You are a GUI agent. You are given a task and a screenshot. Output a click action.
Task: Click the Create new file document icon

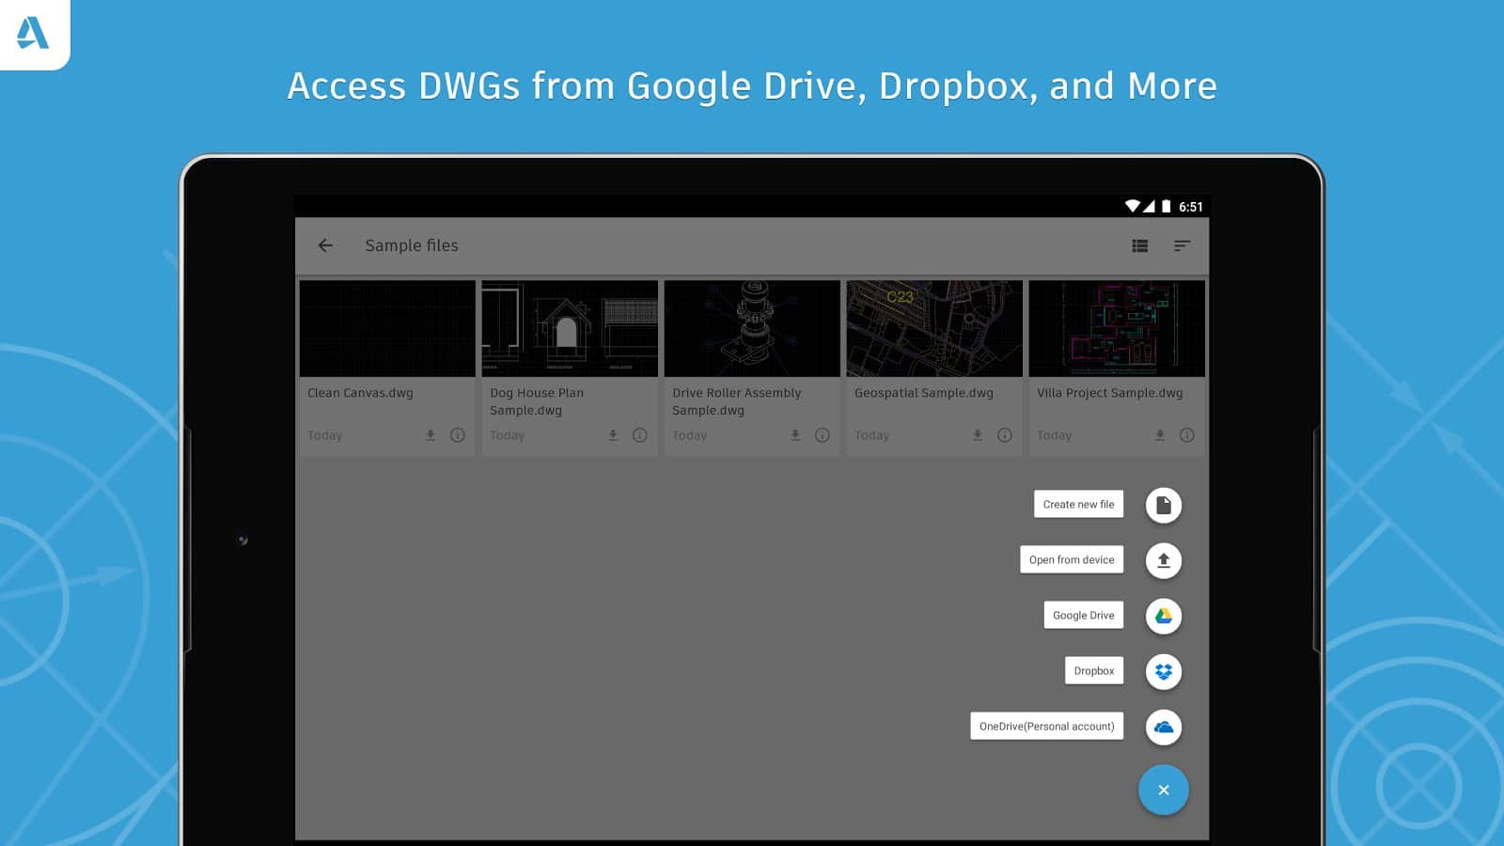tap(1163, 505)
